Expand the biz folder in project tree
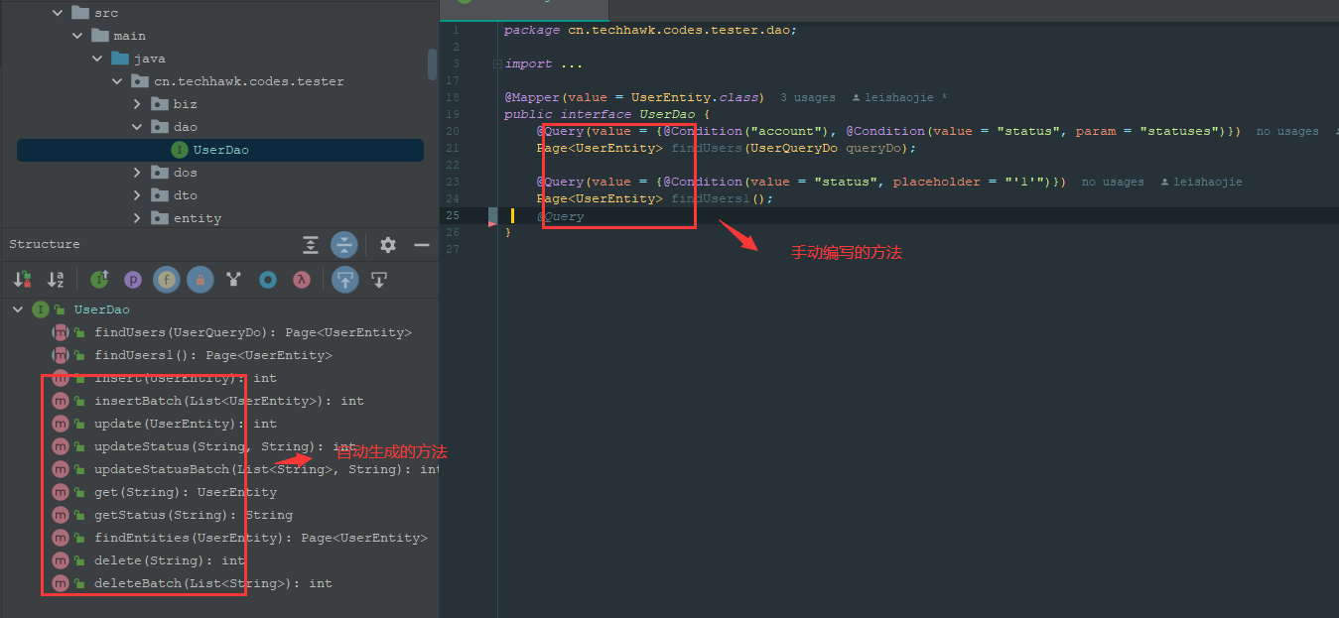Image resolution: width=1339 pixels, height=618 pixels. pyautogui.click(x=138, y=104)
